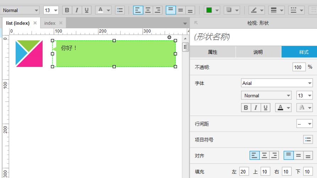Viewport: 317px width, 178px height.
Task: Click the top toolbar font color icon
Action: (x=100, y=10)
